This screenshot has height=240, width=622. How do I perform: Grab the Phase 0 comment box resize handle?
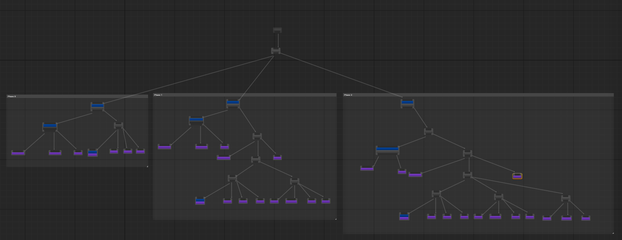(x=147, y=166)
